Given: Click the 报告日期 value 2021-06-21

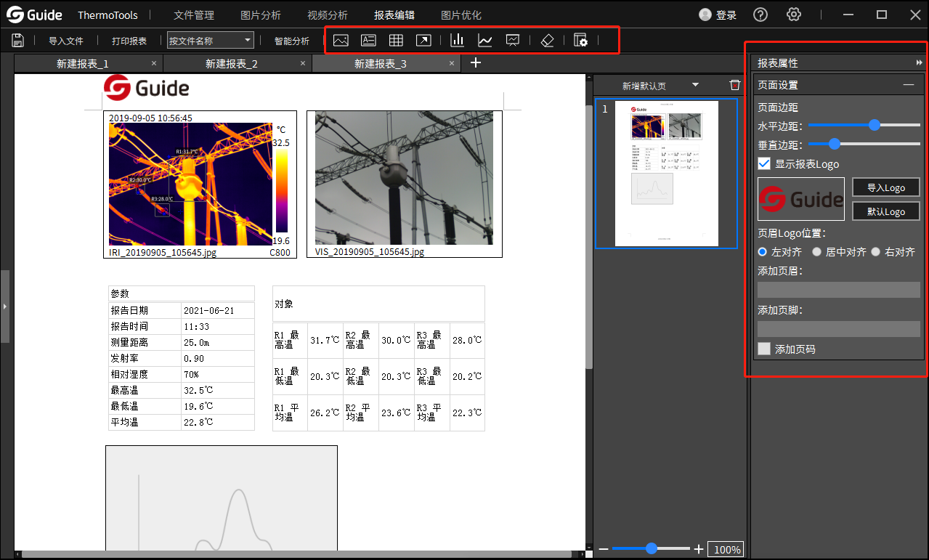Looking at the screenshot, I should (208, 310).
